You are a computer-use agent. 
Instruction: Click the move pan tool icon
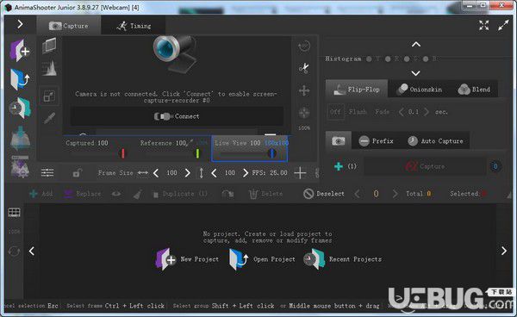303,90
